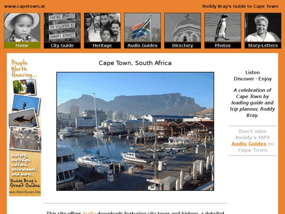Screen dimensions: 285x214
Task: Click the www.capetown.at header text
Action: pyautogui.click(x=24, y=6)
